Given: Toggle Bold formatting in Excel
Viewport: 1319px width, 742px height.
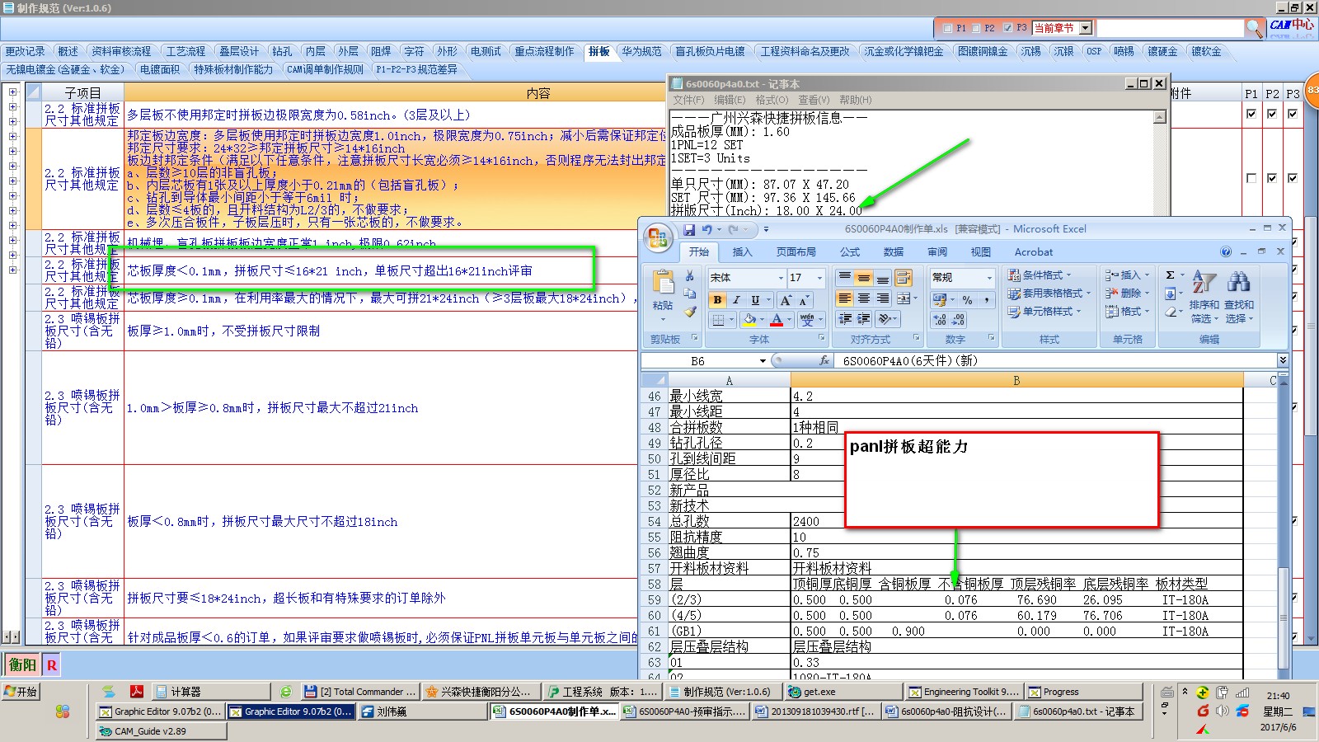Looking at the screenshot, I should [718, 300].
